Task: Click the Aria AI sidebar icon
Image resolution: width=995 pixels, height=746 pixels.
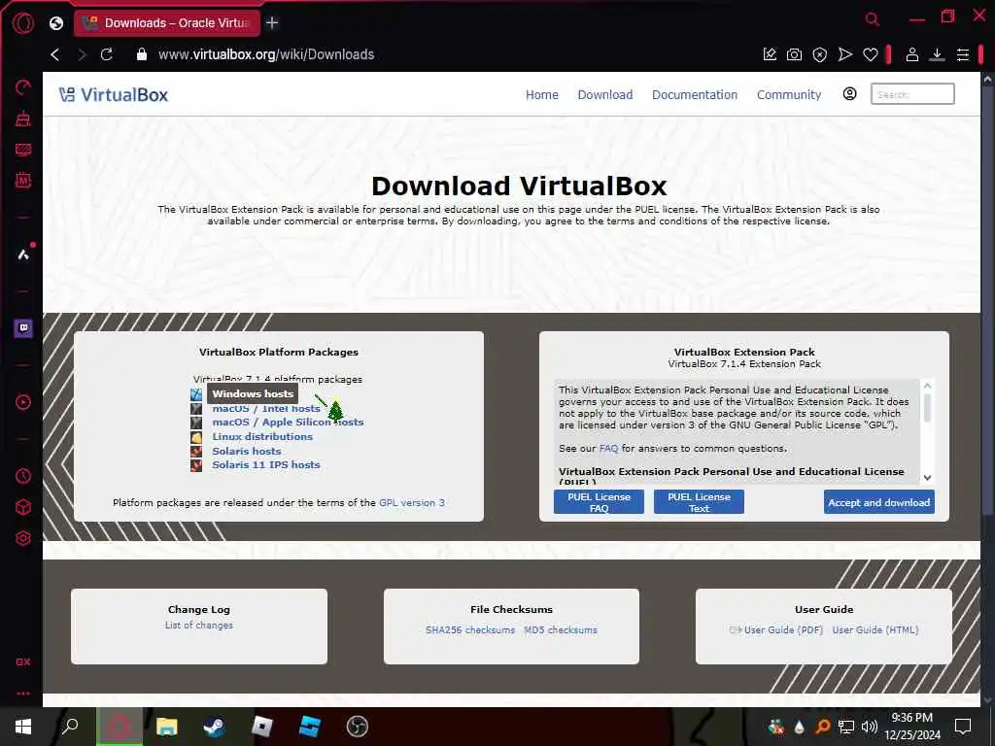Action: 23,254
